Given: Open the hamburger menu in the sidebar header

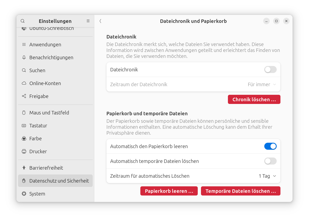Looking at the screenshot, I should (x=88, y=21).
